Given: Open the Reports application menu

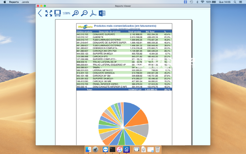Looking at the screenshot, I should click(x=14, y=2).
